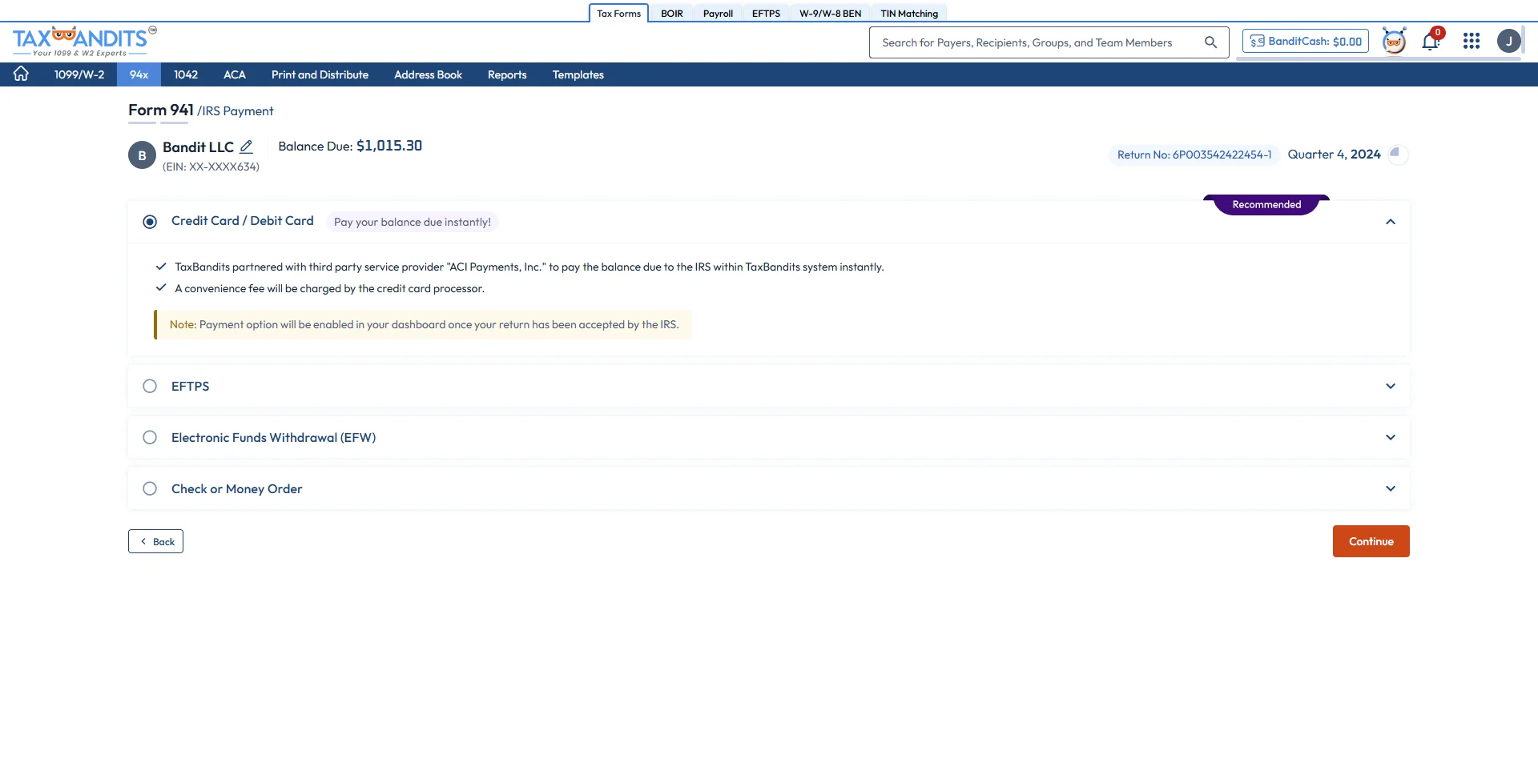Open the notifications bell
Viewport: 1538px width, 763px height.
(x=1431, y=41)
